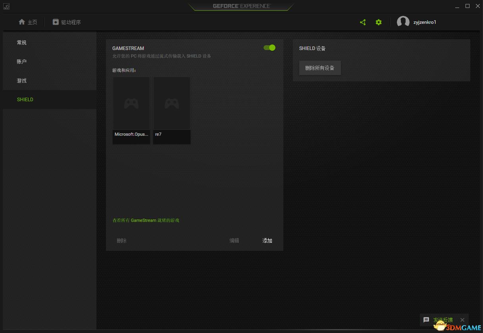The height and width of the screenshot is (333, 483).
Task: Select the Microsoft.Opus game tile
Action: pyautogui.click(x=131, y=110)
